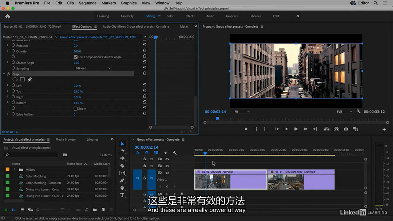Pick the free draw bezier mask pen
This screenshot has height=221, width=393.
tap(29, 80)
